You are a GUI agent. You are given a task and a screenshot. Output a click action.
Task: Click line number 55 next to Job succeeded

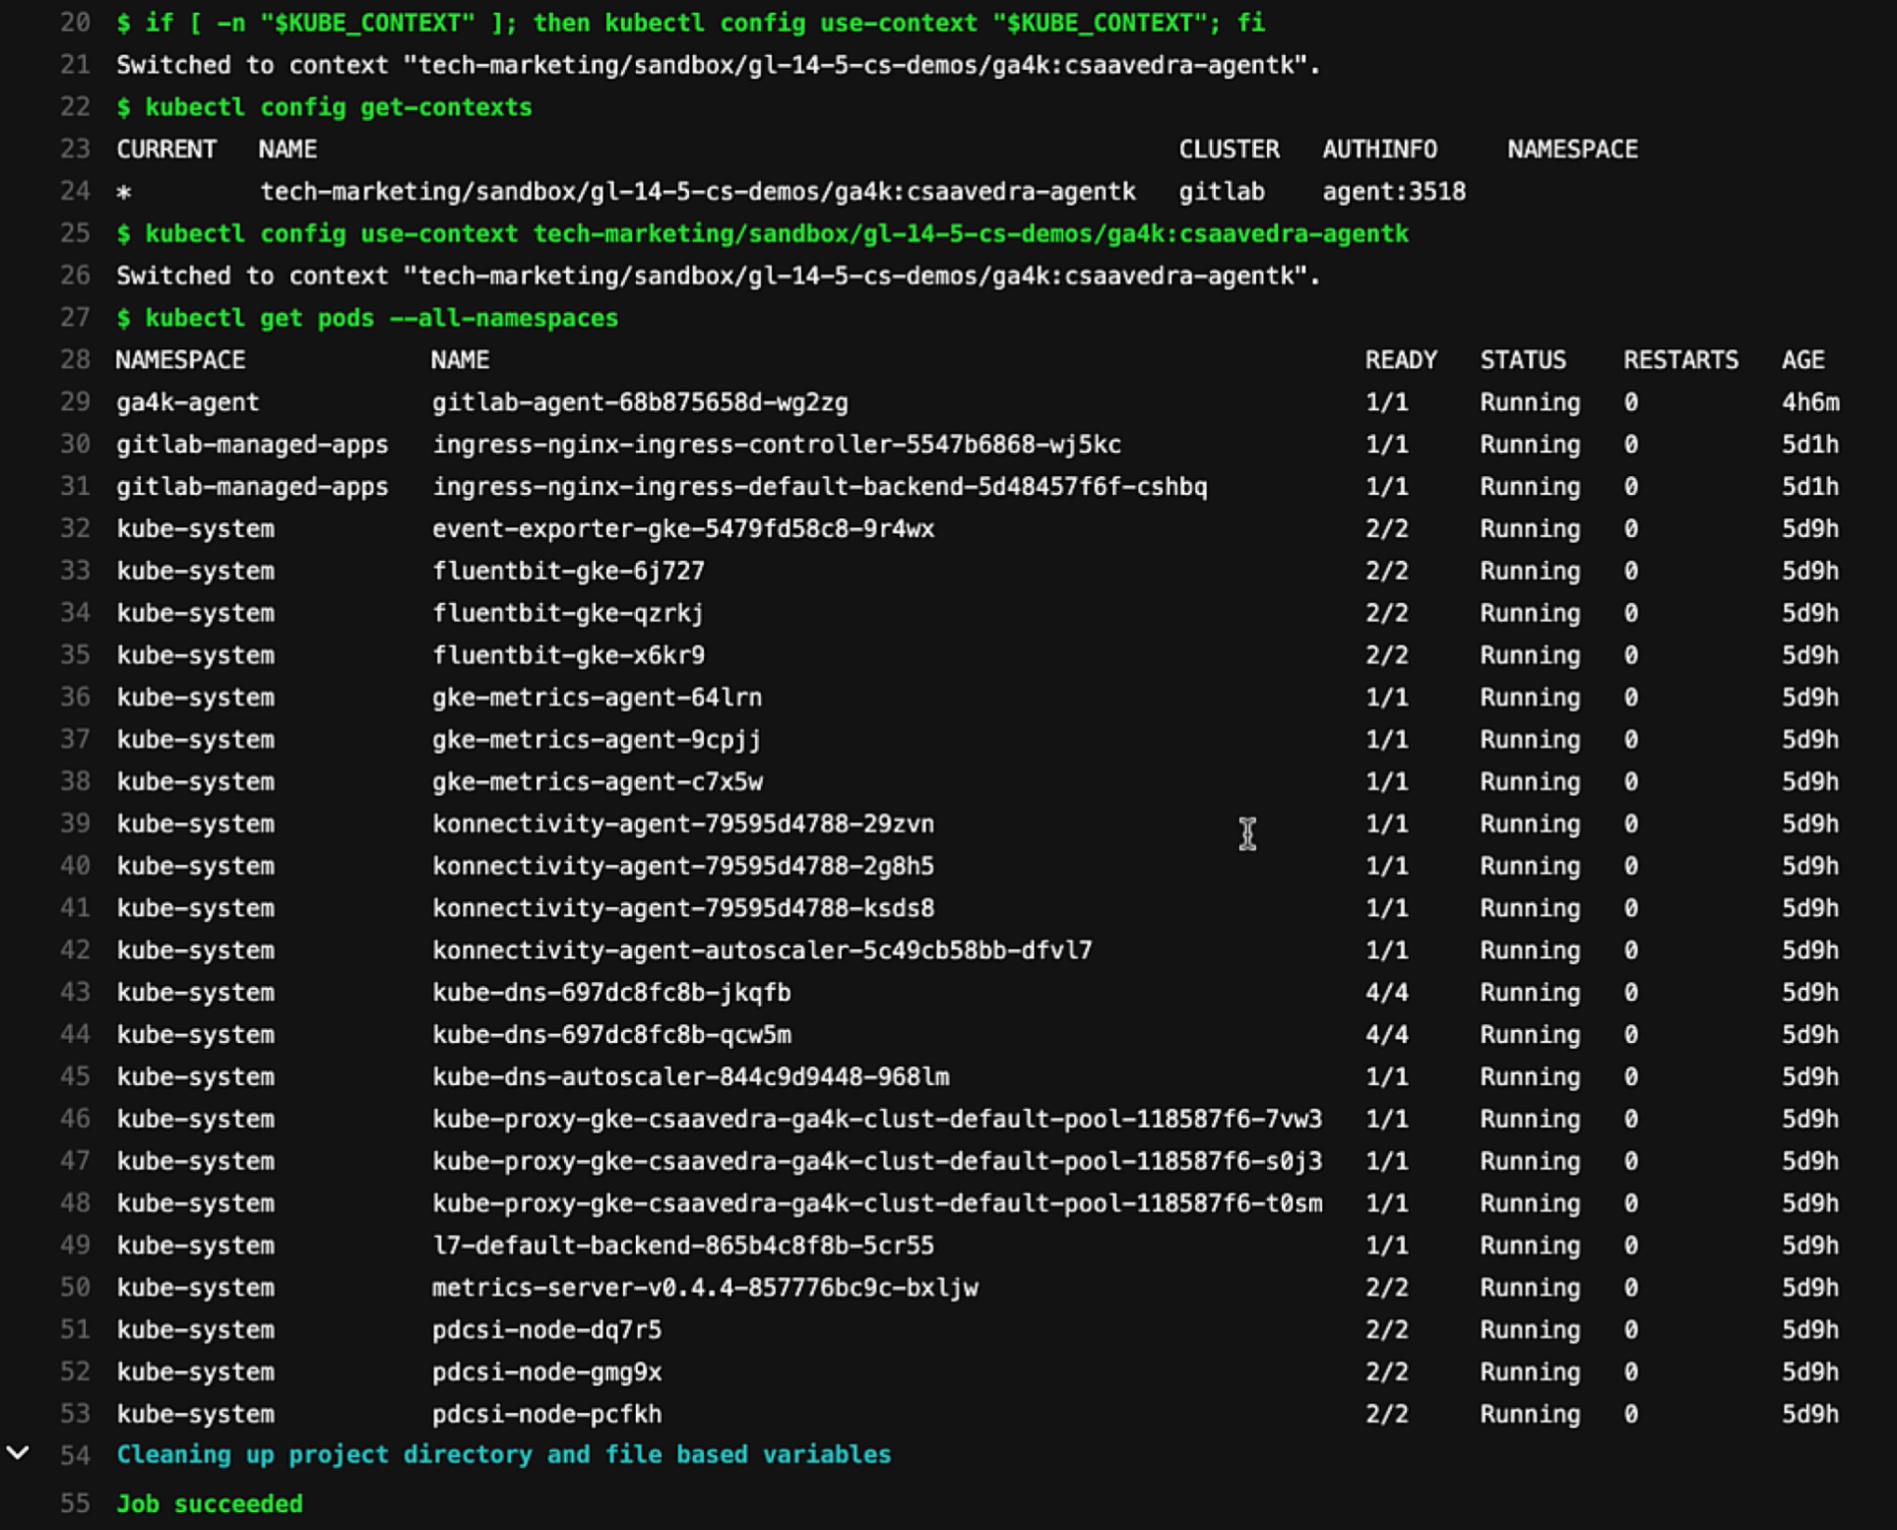(x=75, y=1503)
